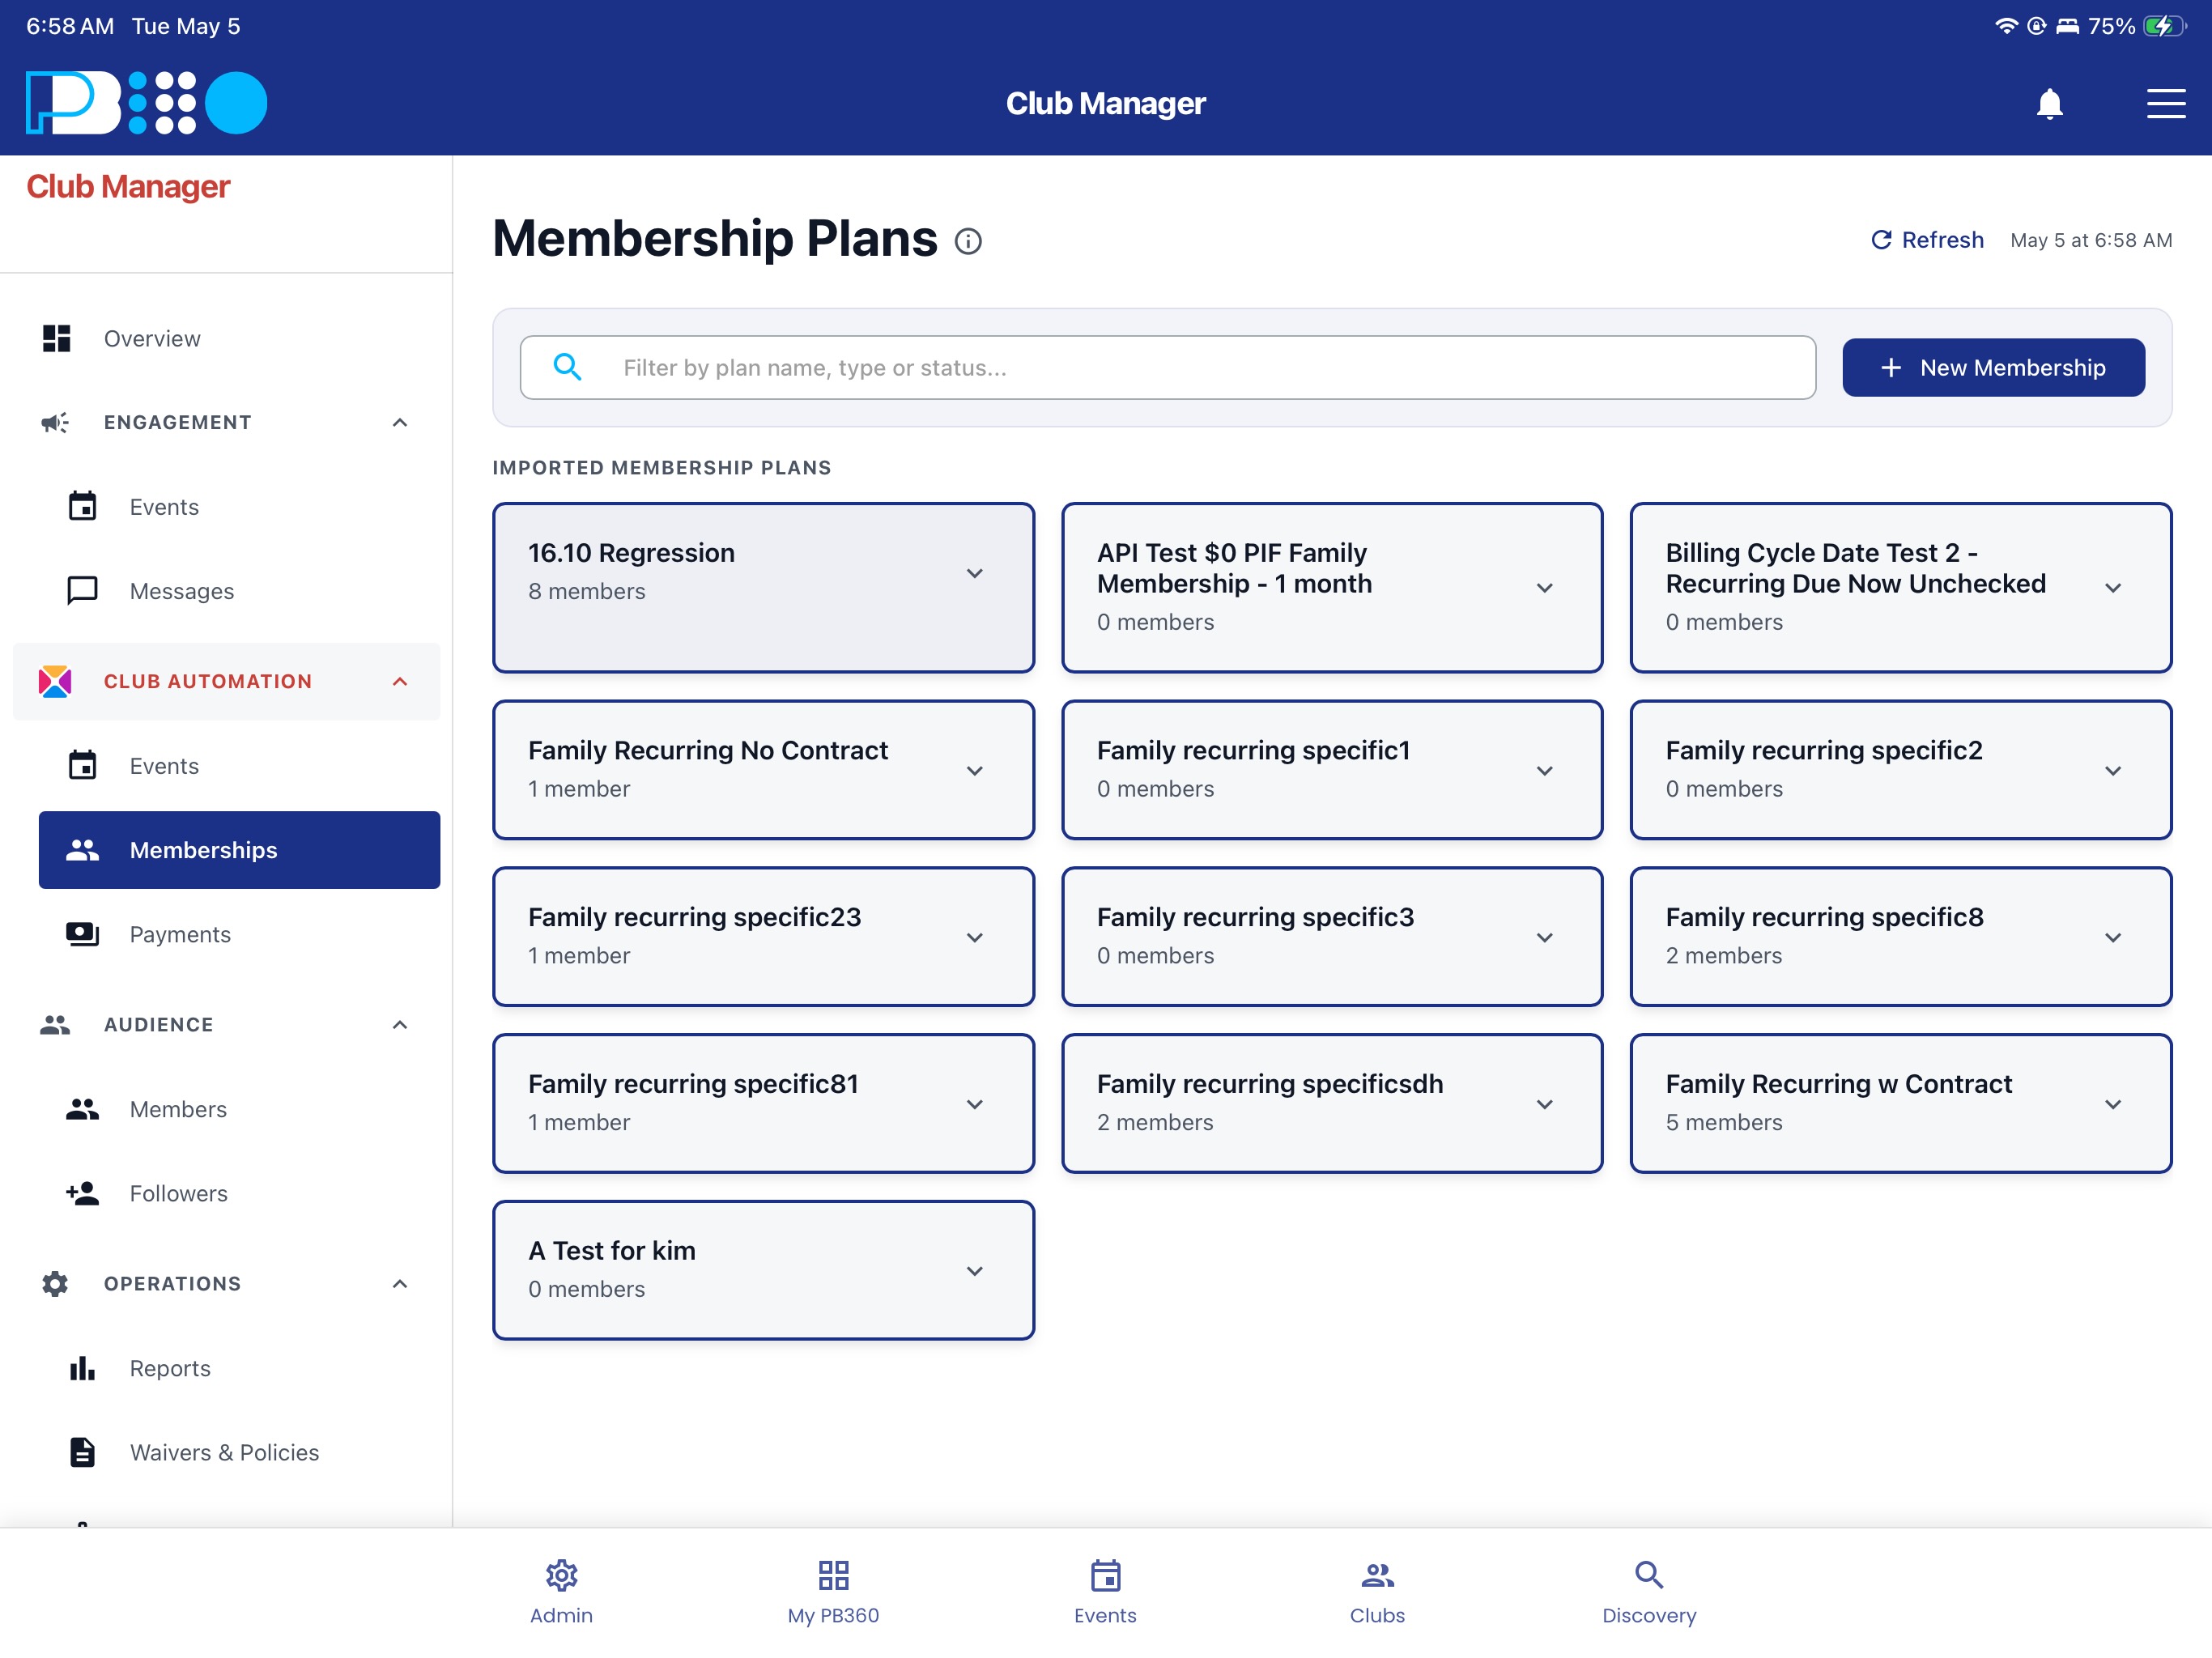Click the Refresh link
This screenshot has width=2212, height=1658.
1927,240
